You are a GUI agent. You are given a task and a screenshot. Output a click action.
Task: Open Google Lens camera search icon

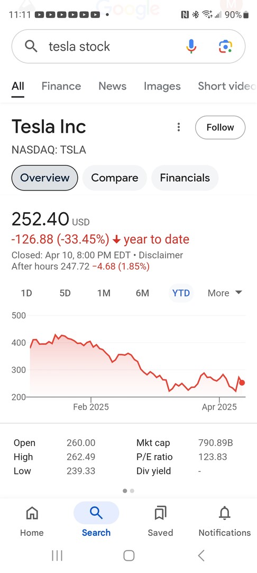point(225,46)
